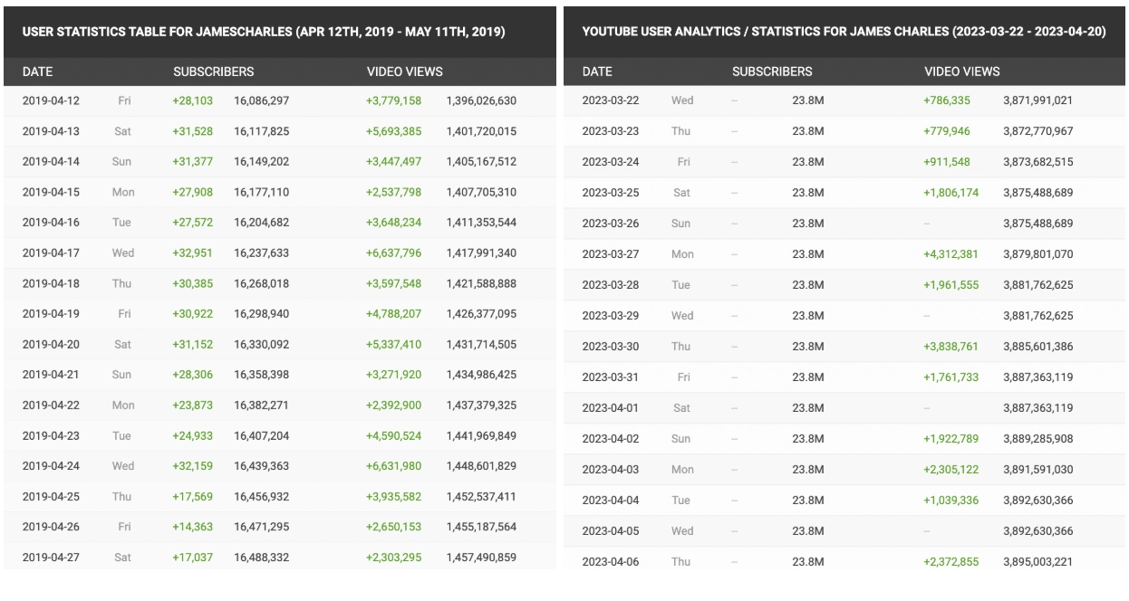This screenshot has height=601, width=1129.
Task: Click SUBSCRIBERS header in the 2023 table
Action: tap(772, 72)
